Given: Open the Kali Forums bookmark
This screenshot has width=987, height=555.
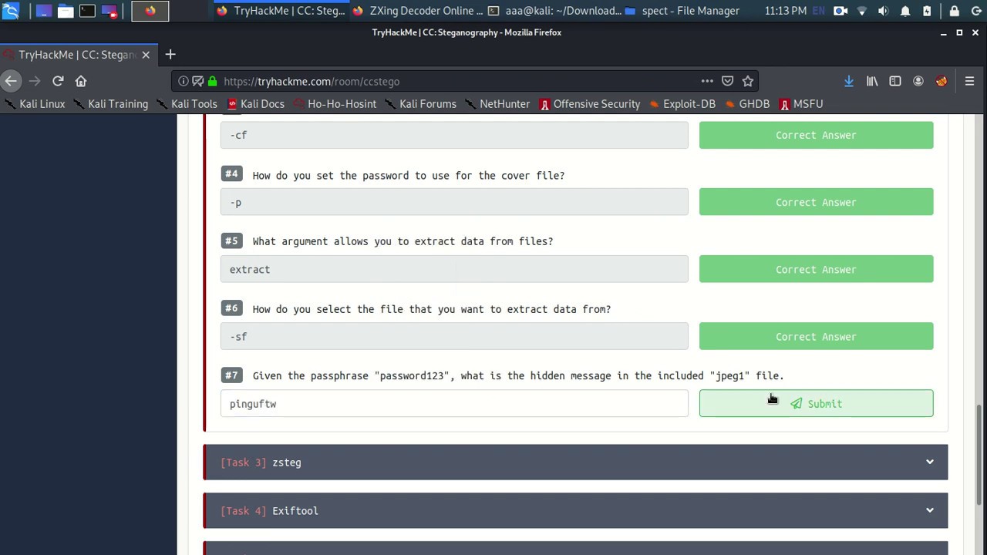Looking at the screenshot, I should [x=419, y=104].
